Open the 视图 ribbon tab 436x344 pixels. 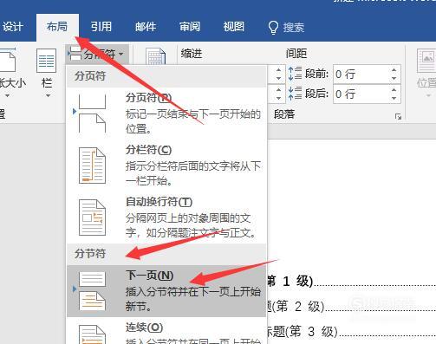click(x=233, y=27)
